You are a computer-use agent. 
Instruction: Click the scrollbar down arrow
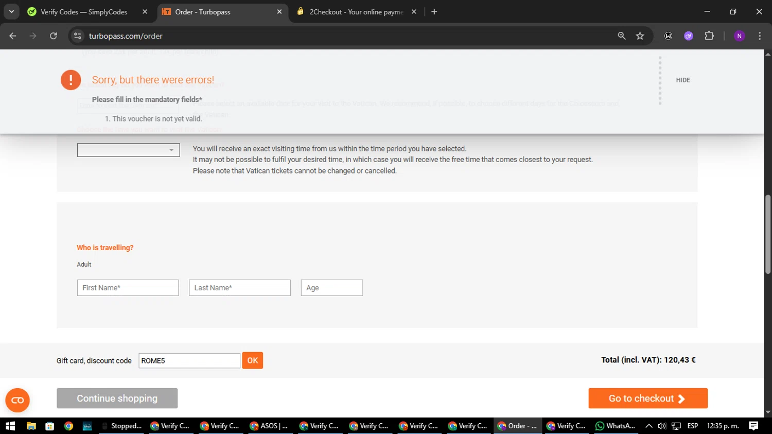point(768,412)
